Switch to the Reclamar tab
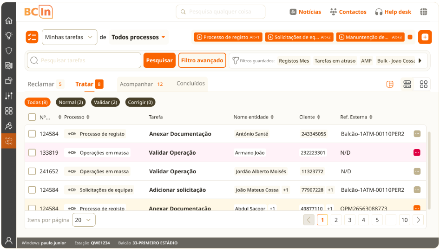 (46, 84)
